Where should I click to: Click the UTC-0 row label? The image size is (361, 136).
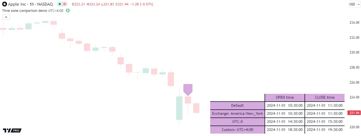pos(237,122)
